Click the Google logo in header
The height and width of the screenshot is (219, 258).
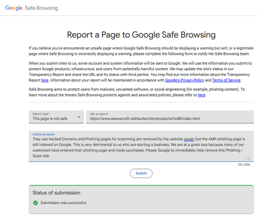pos(14,8)
